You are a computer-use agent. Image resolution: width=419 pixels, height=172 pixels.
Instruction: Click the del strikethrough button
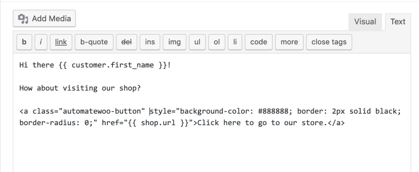[126, 42]
